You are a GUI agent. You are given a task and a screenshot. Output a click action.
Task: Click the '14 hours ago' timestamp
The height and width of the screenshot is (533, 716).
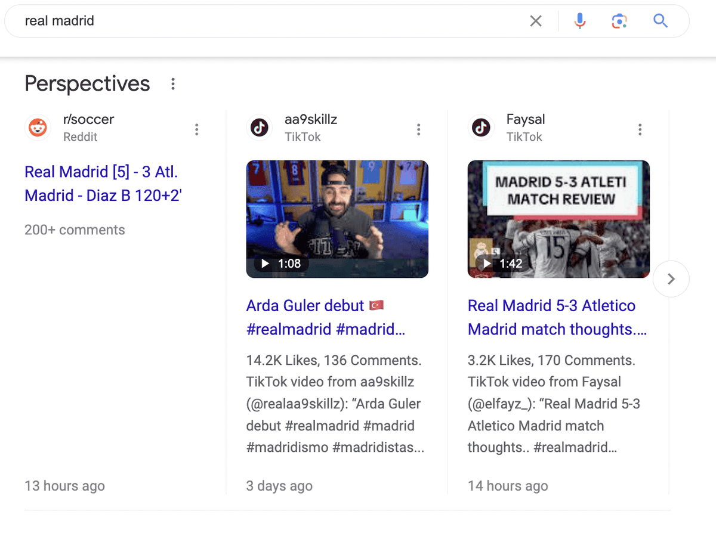coord(508,486)
